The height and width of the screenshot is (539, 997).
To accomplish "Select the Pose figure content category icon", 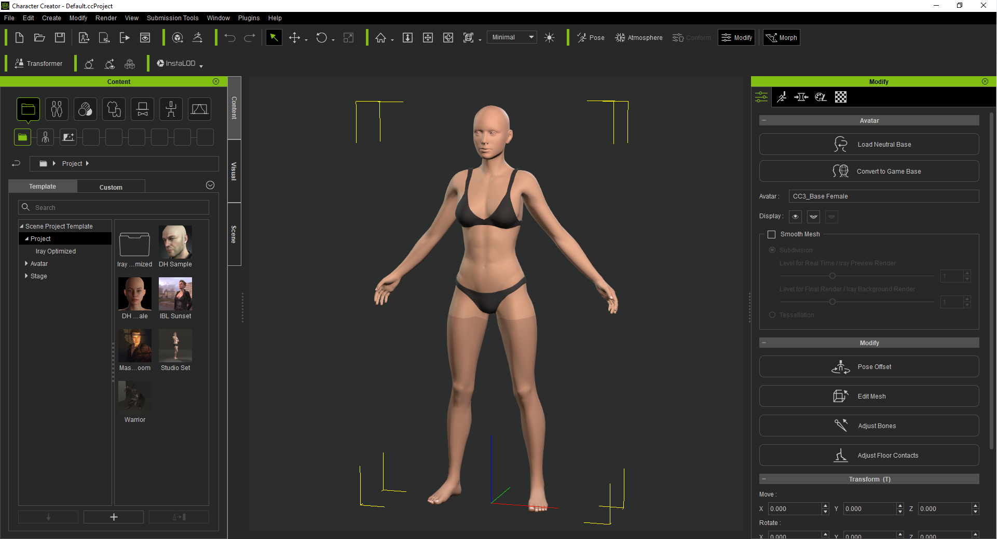I will click(x=171, y=109).
